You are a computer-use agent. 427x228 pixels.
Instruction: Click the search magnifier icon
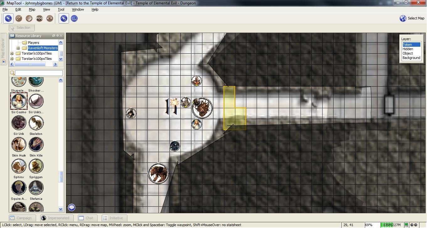12,73
